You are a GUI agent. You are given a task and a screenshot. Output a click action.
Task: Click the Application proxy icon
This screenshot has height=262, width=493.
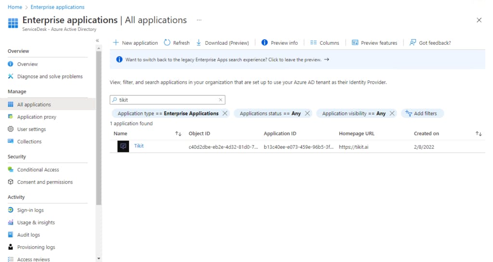(x=11, y=117)
